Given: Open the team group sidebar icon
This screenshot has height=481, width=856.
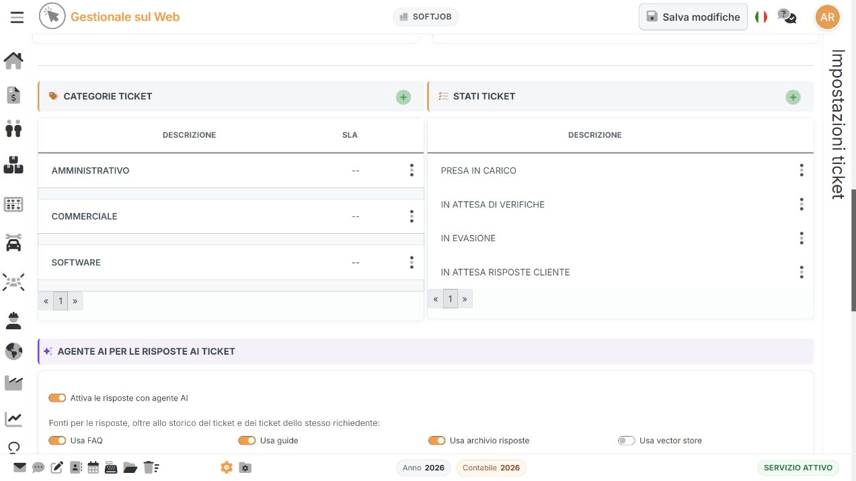Looking at the screenshot, I should [x=13, y=281].
